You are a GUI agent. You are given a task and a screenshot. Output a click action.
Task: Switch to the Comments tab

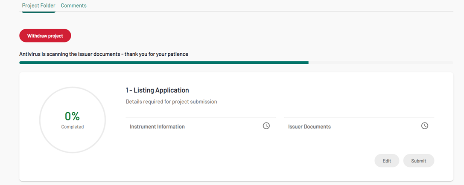(73, 6)
